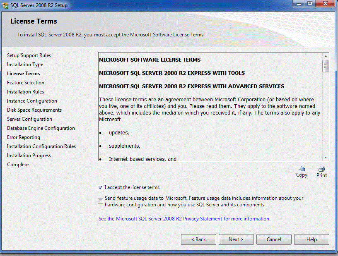Select the Server Configuration step
Viewport: 338px width, 256px height.
point(29,119)
